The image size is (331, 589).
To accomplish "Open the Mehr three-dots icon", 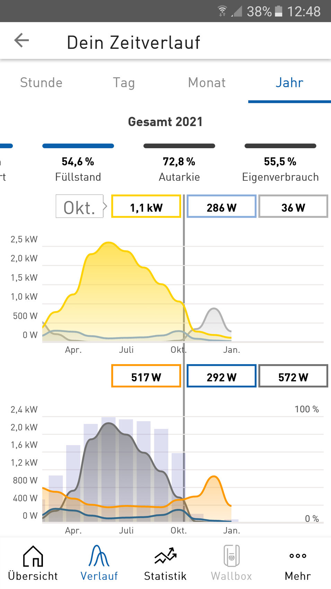I will click(298, 556).
